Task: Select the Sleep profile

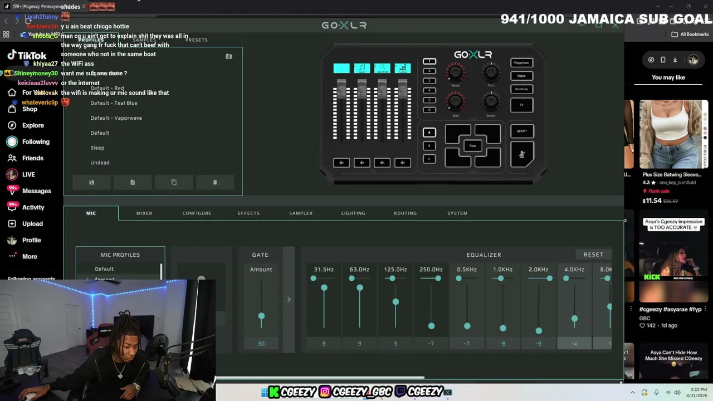Action: (97, 148)
